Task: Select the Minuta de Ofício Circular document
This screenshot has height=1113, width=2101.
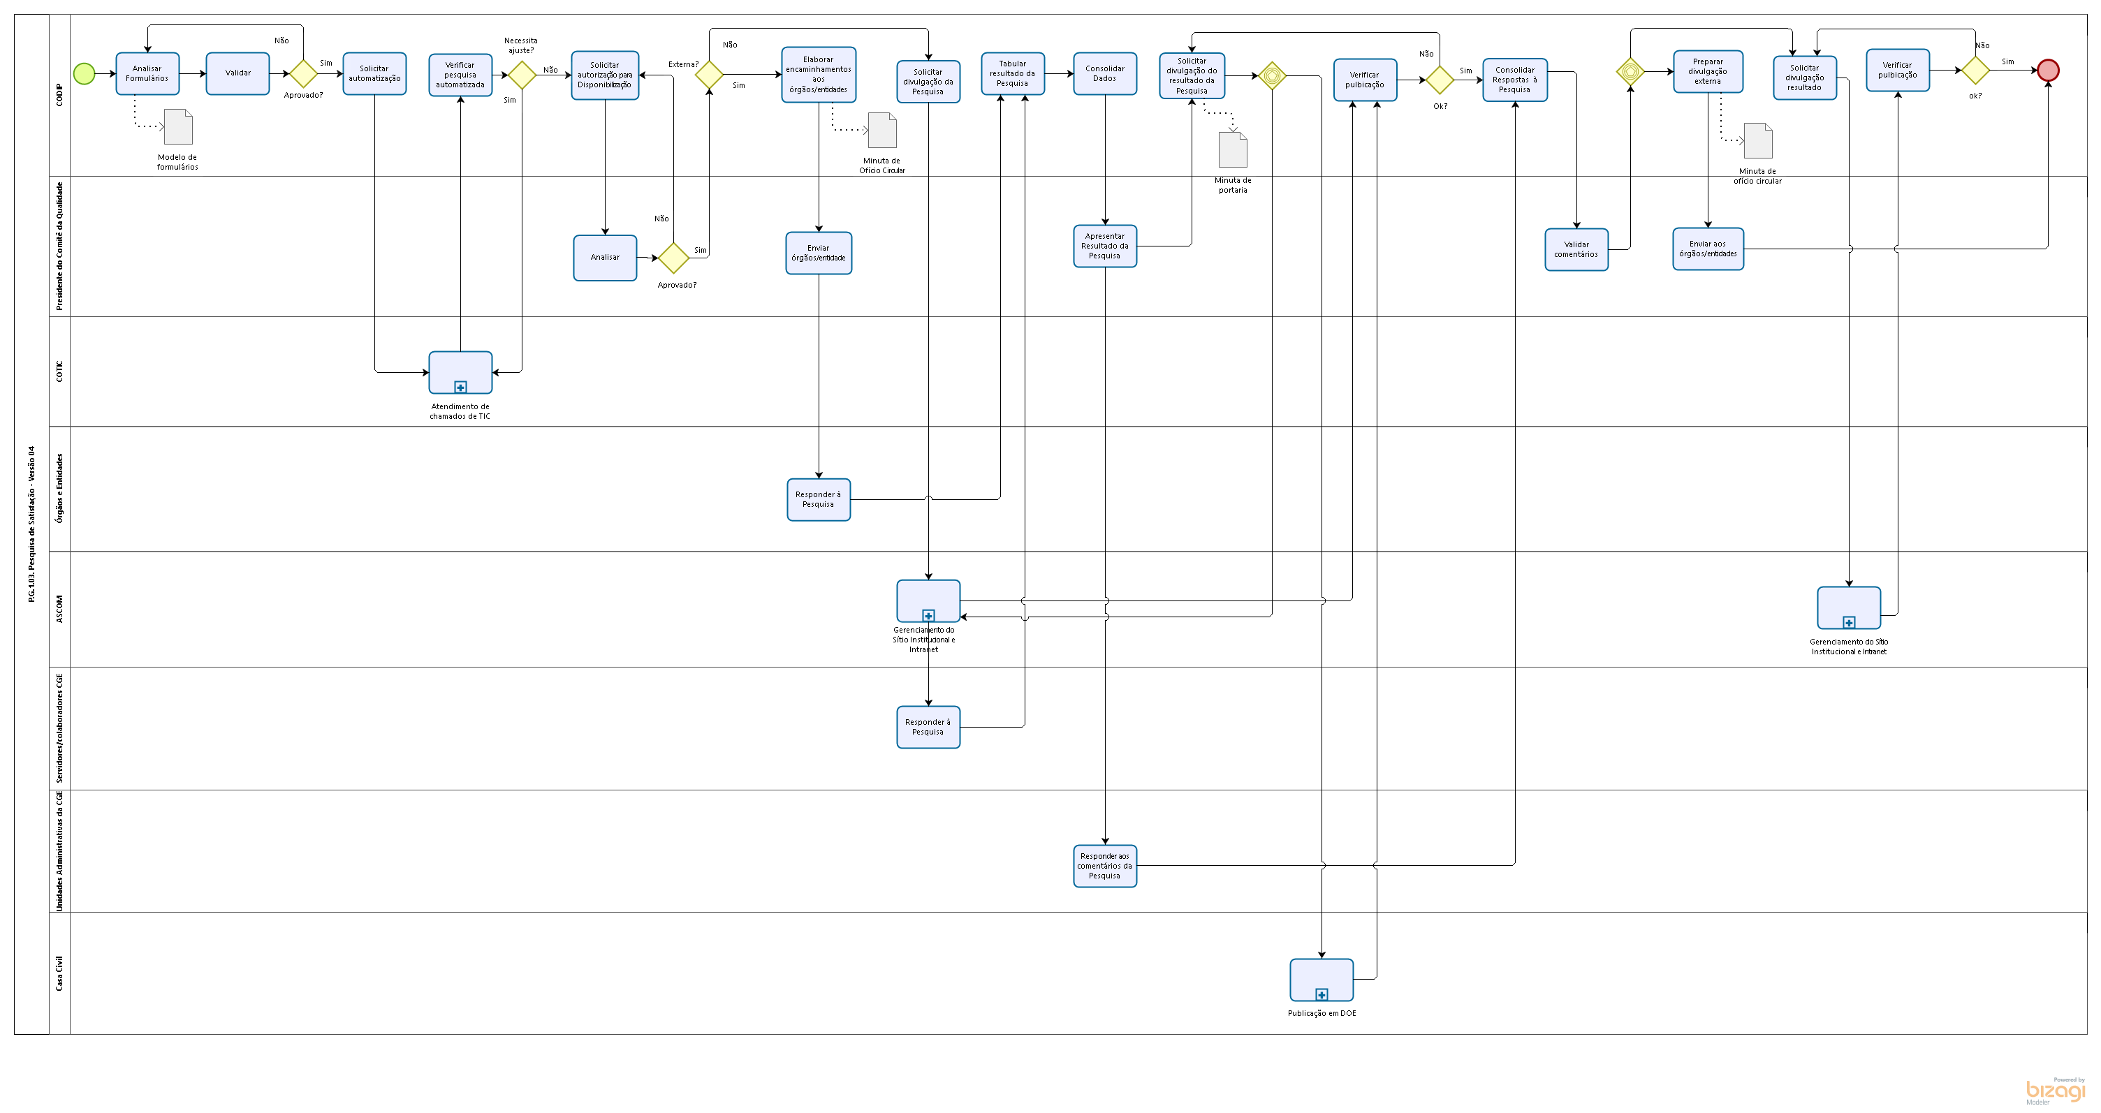Action: coord(881,131)
